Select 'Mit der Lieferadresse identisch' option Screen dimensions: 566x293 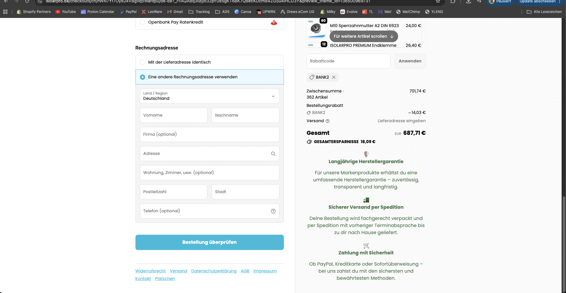[143, 62]
